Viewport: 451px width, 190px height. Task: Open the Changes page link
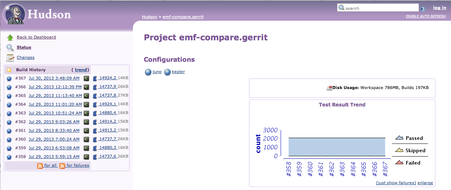[x=25, y=57]
